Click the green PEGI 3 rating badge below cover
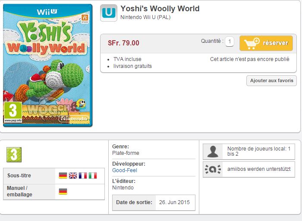302x221 pixels. (x=14, y=155)
